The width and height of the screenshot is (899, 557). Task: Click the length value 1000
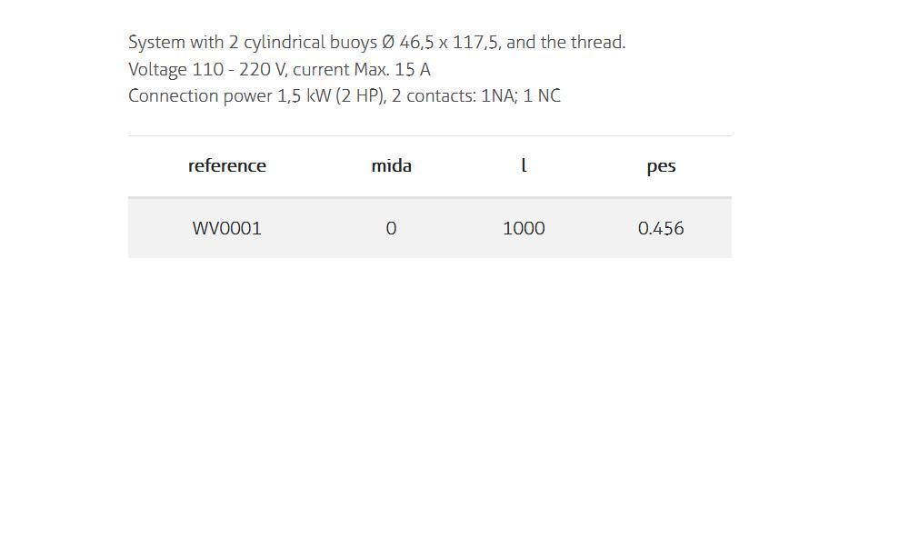[524, 228]
